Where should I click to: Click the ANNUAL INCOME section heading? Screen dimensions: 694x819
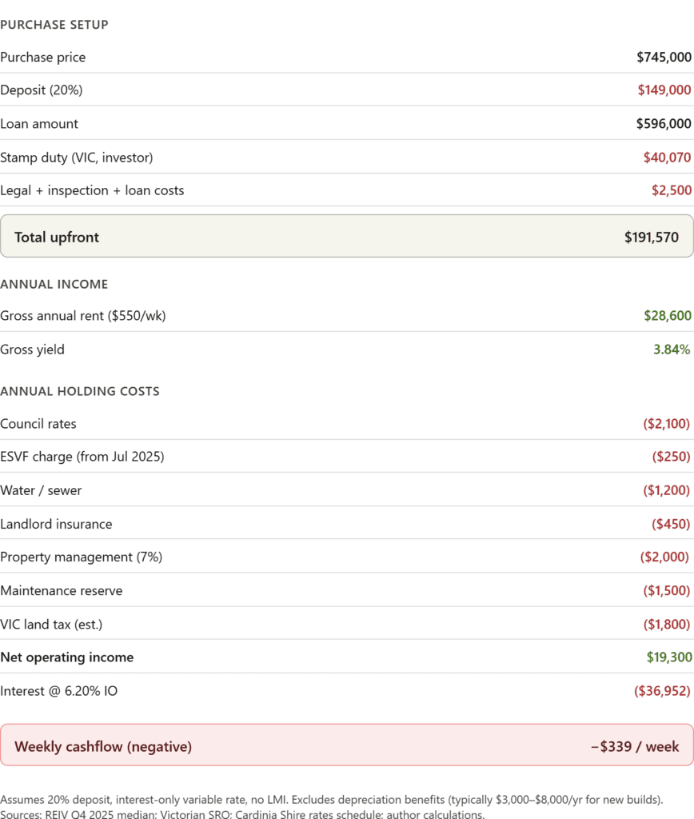pyautogui.click(x=54, y=284)
